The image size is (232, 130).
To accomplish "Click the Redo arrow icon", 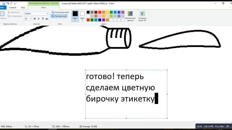I will (11, 3).
